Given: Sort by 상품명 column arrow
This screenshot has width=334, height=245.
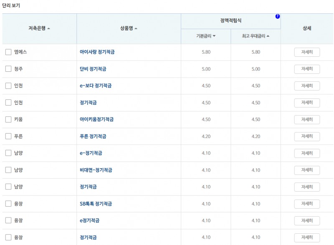Looking at the screenshot, I should pyautogui.click(x=136, y=28).
